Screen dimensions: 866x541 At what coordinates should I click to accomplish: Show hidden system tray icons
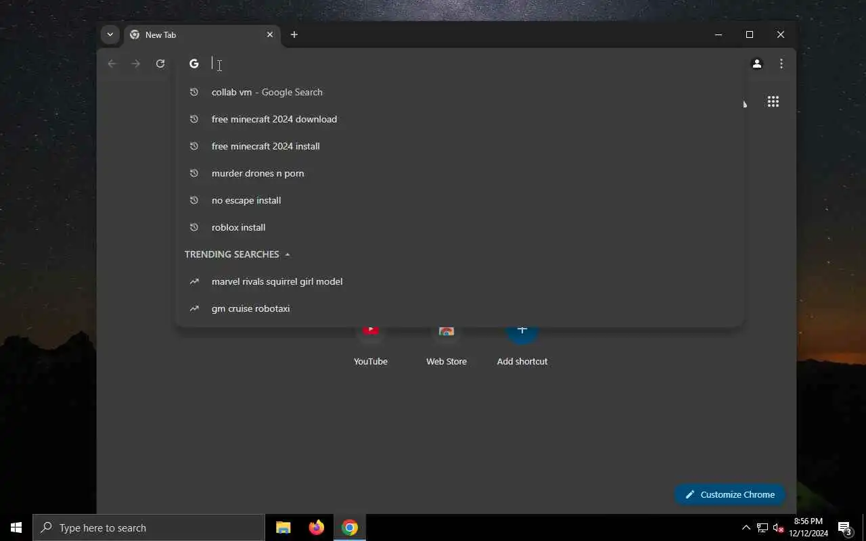point(746,527)
